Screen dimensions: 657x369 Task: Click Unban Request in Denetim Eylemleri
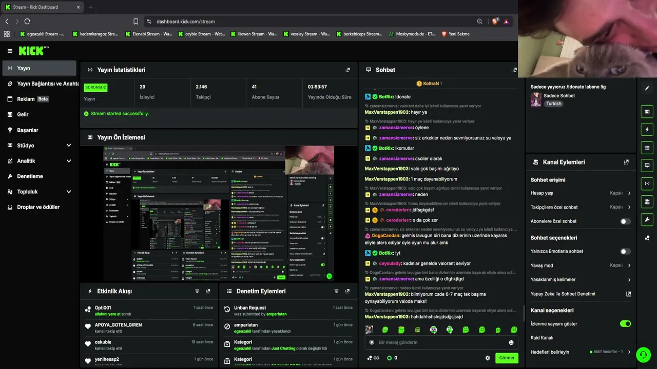250,308
